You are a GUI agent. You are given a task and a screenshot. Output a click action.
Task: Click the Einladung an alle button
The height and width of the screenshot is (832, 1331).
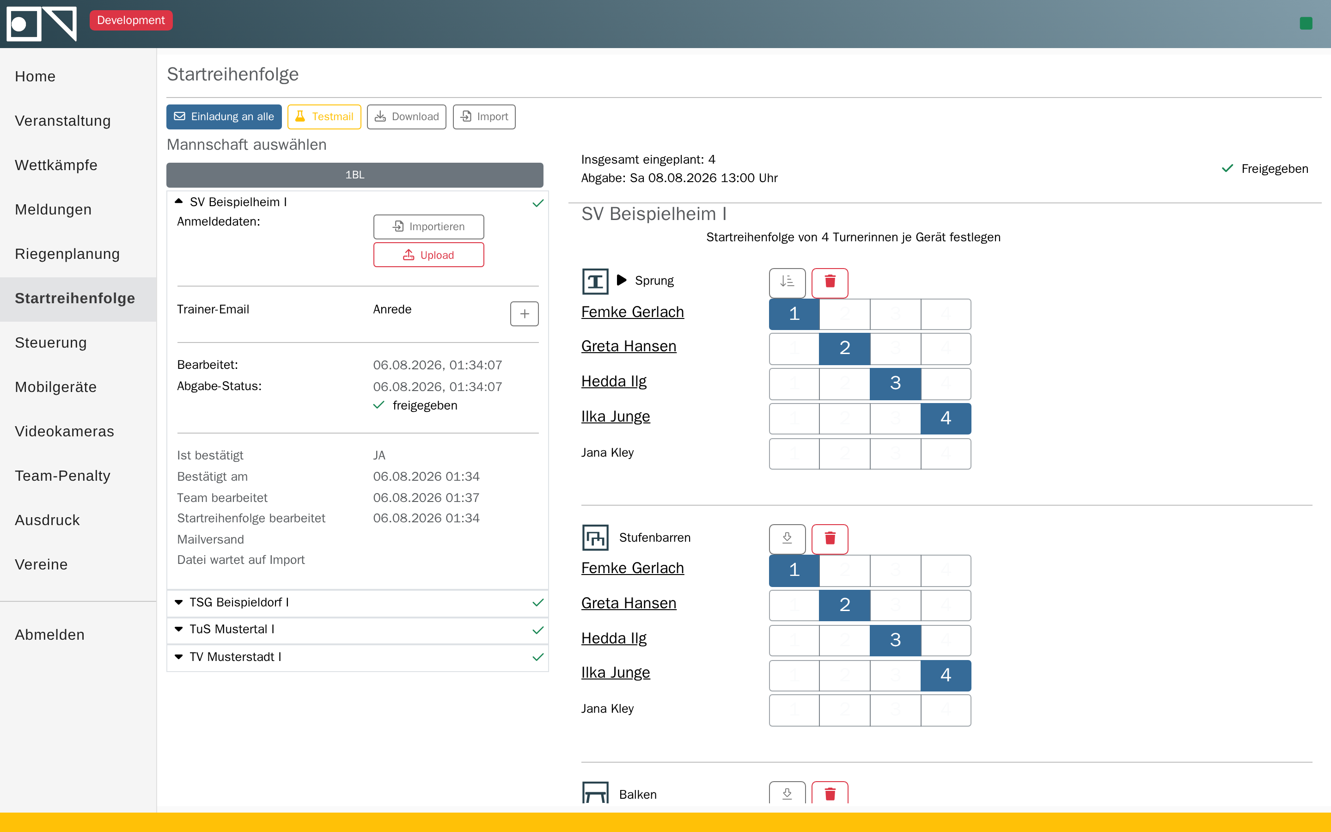224,116
